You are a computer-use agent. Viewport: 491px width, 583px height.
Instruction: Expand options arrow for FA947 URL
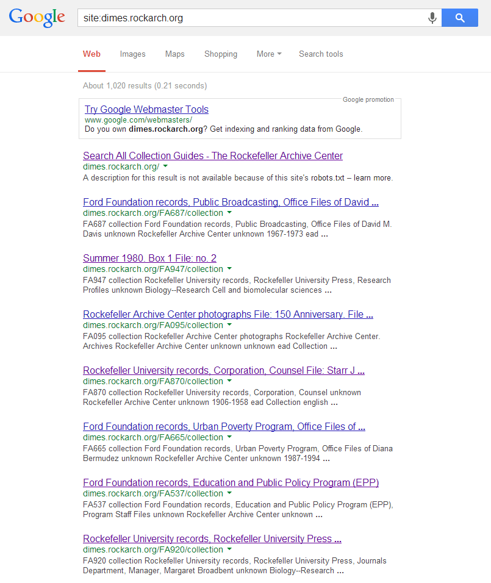coord(229,269)
